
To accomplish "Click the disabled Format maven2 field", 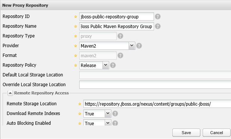I will click(98, 55).
